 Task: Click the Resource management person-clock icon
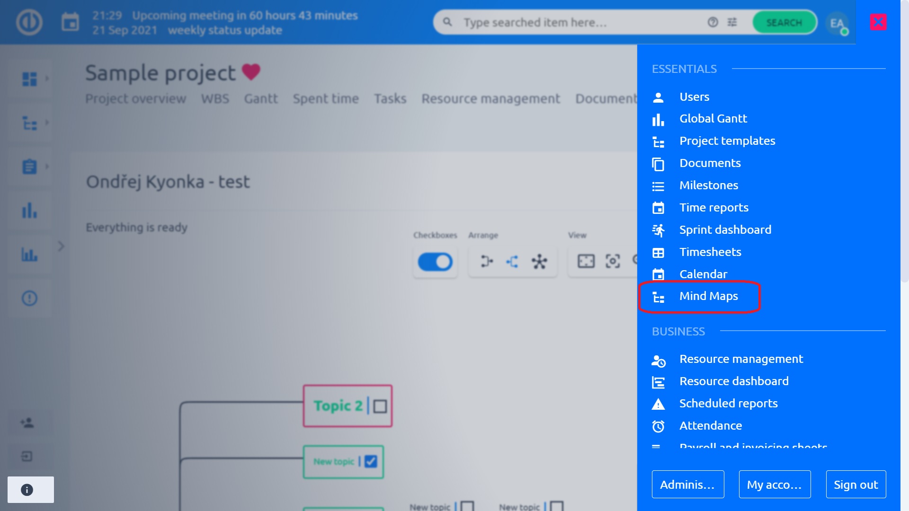[658, 361]
